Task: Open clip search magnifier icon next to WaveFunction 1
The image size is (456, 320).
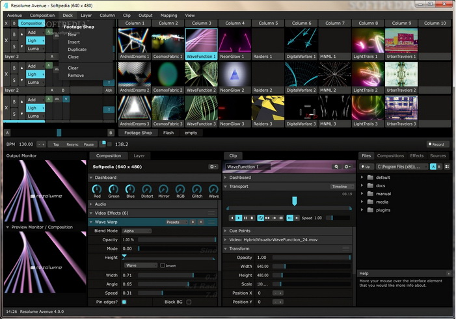Action: pos(336,167)
